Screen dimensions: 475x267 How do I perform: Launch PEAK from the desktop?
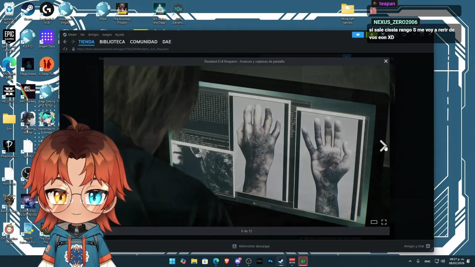click(103, 12)
